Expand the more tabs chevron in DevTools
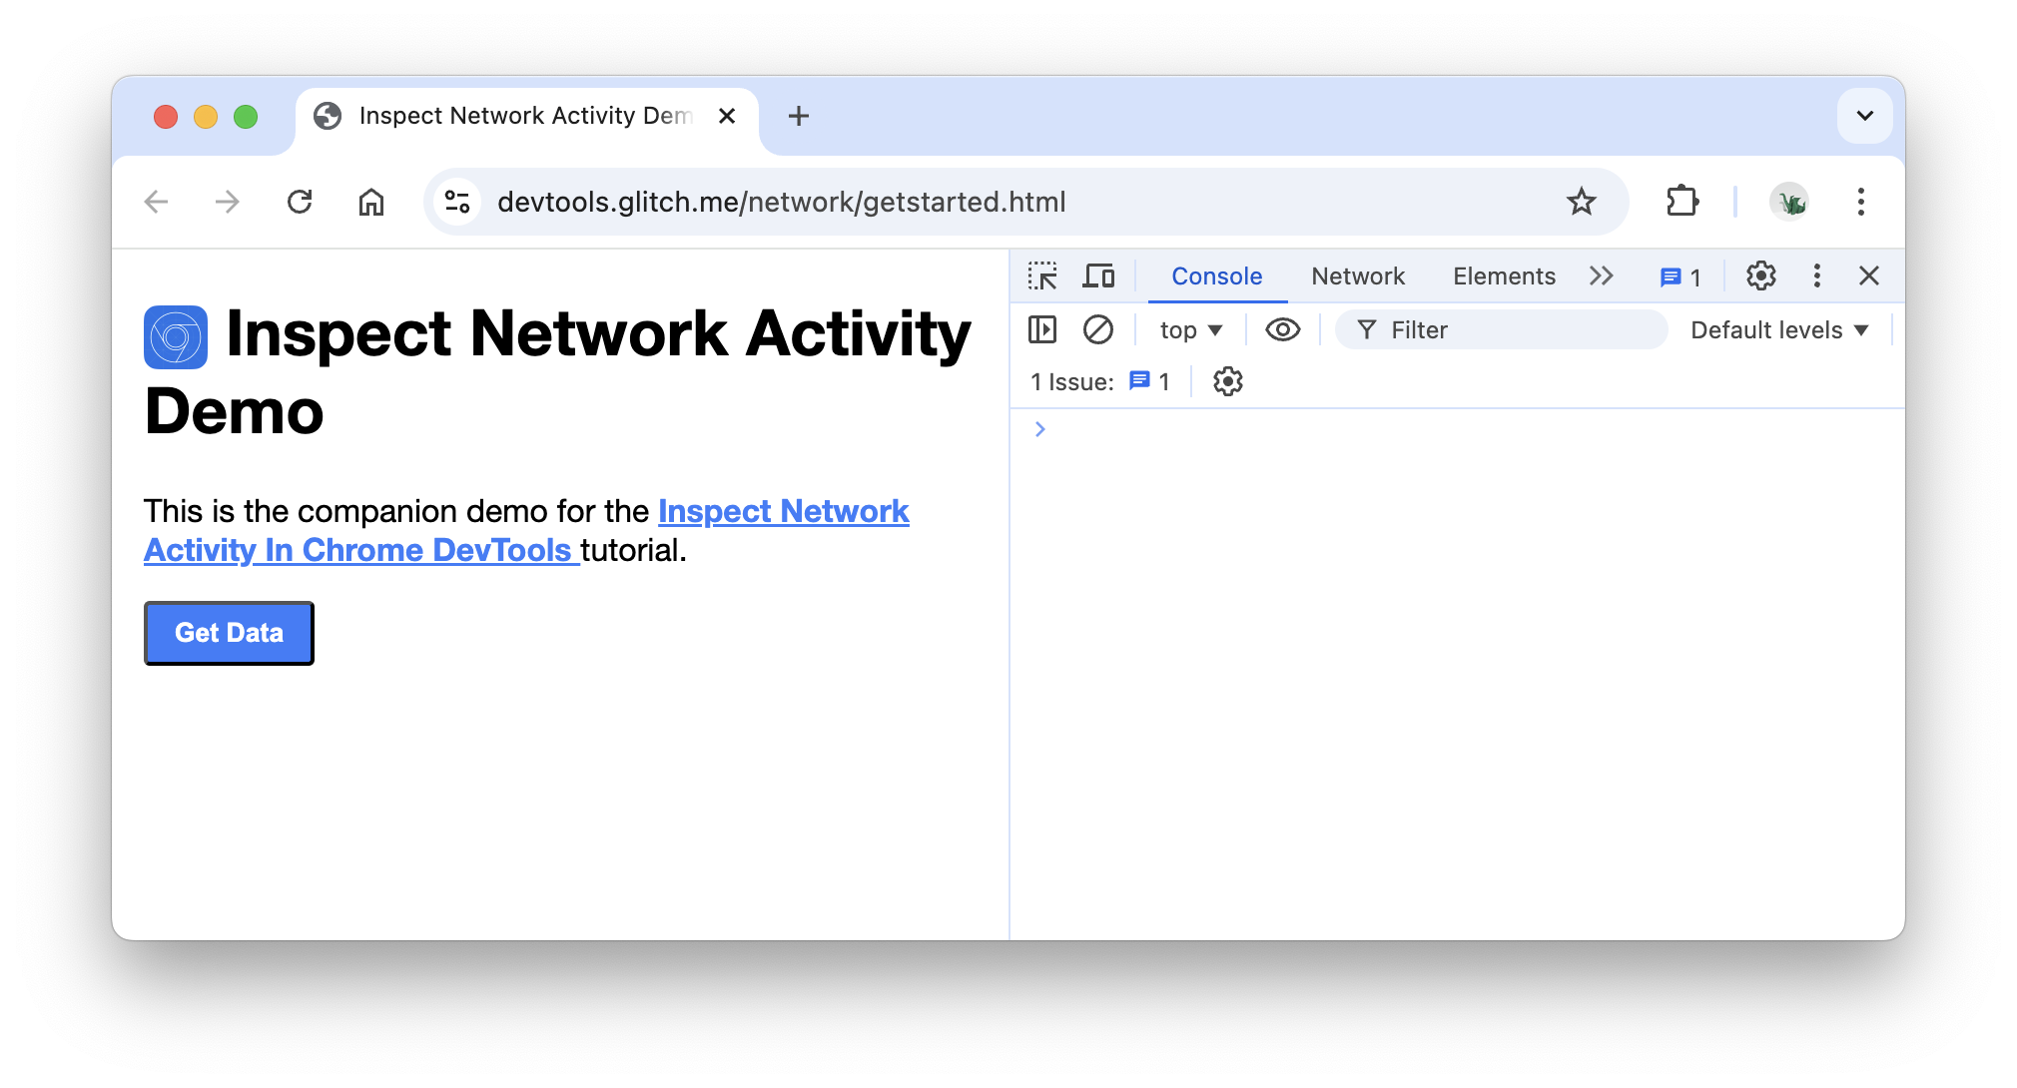Viewport: 2017px width, 1088px height. (x=1605, y=276)
